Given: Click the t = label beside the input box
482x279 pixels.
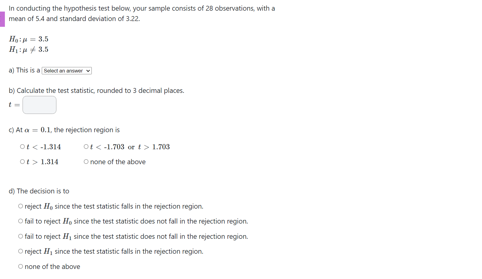Looking at the screenshot, I should coord(13,105).
